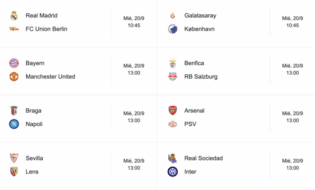
Task: Open Galatasaray match date Mié, 20/9
Action: pos(292,18)
